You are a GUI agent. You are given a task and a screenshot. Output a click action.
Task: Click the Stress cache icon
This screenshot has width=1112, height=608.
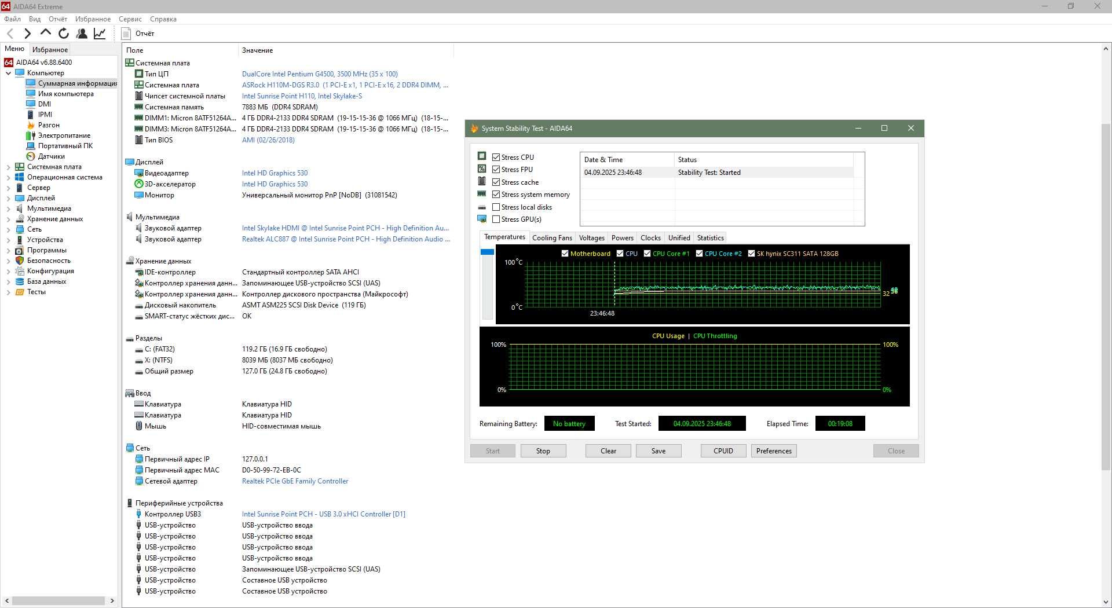[482, 182]
